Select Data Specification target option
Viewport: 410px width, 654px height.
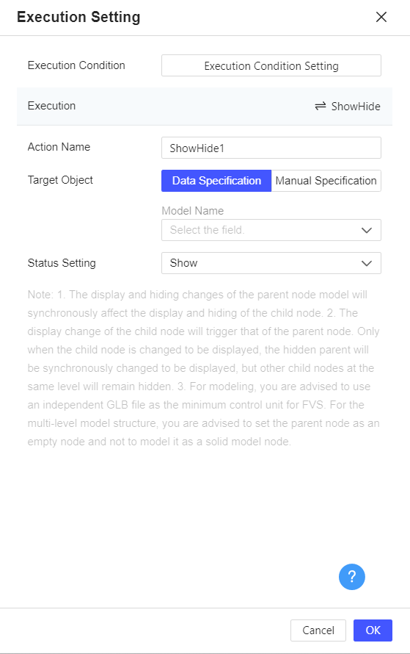pyautogui.click(x=216, y=181)
